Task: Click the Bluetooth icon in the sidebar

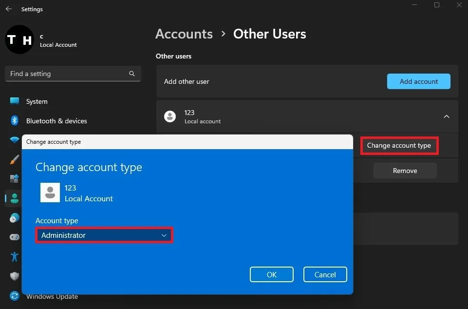Action: [14, 120]
